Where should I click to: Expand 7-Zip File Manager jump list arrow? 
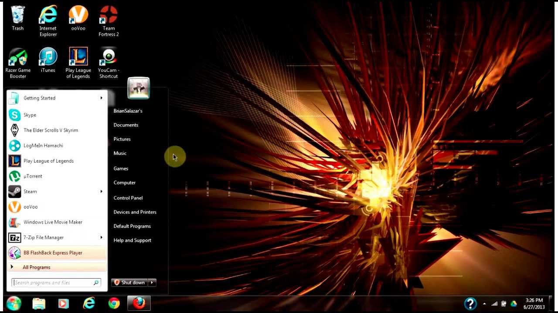[x=101, y=237]
